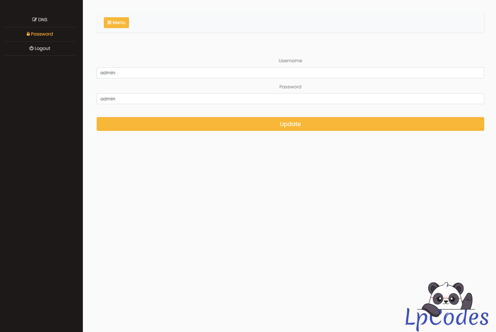Open the DNS page from sidebar
This screenshot has width=496, height=332.
point(42,20)
